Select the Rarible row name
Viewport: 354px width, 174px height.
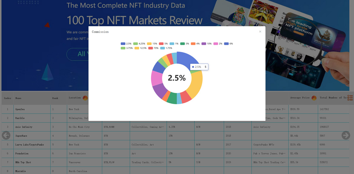coord(20,118)
